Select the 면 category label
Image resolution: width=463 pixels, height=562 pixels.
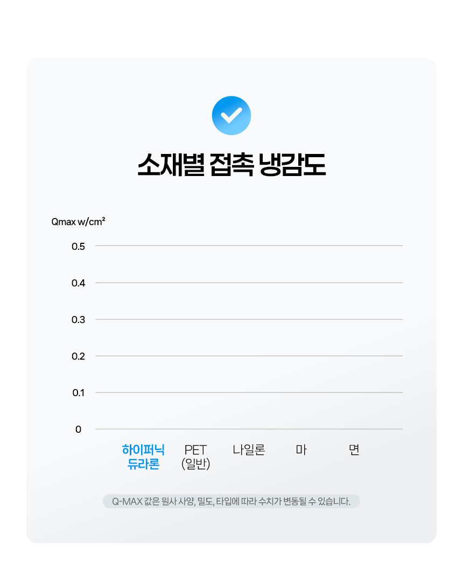[x=354, y=449]
